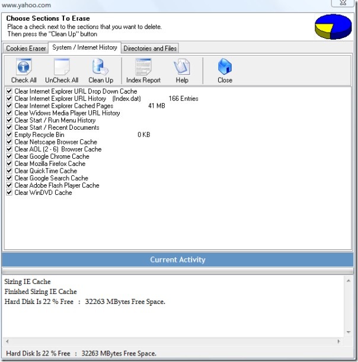Uncheck Clear Widows Media Player URL History
The height and width of the screenshot is (362, 358).
click(9, 113)
